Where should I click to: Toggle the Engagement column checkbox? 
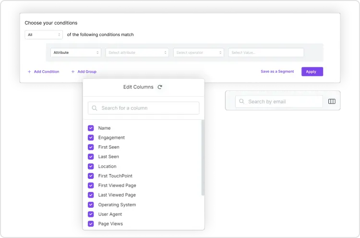point(91,138)
